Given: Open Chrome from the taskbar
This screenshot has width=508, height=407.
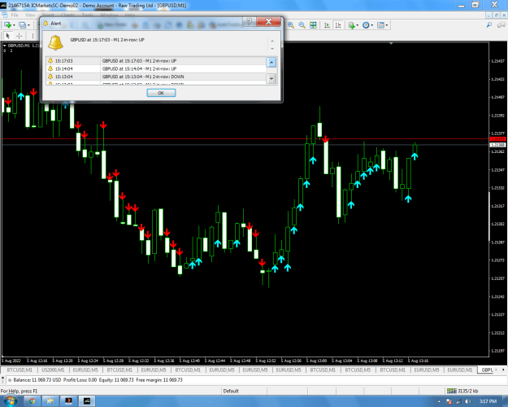Looking at the screenshot, I should pyautogui.click(x=32, y=401).
